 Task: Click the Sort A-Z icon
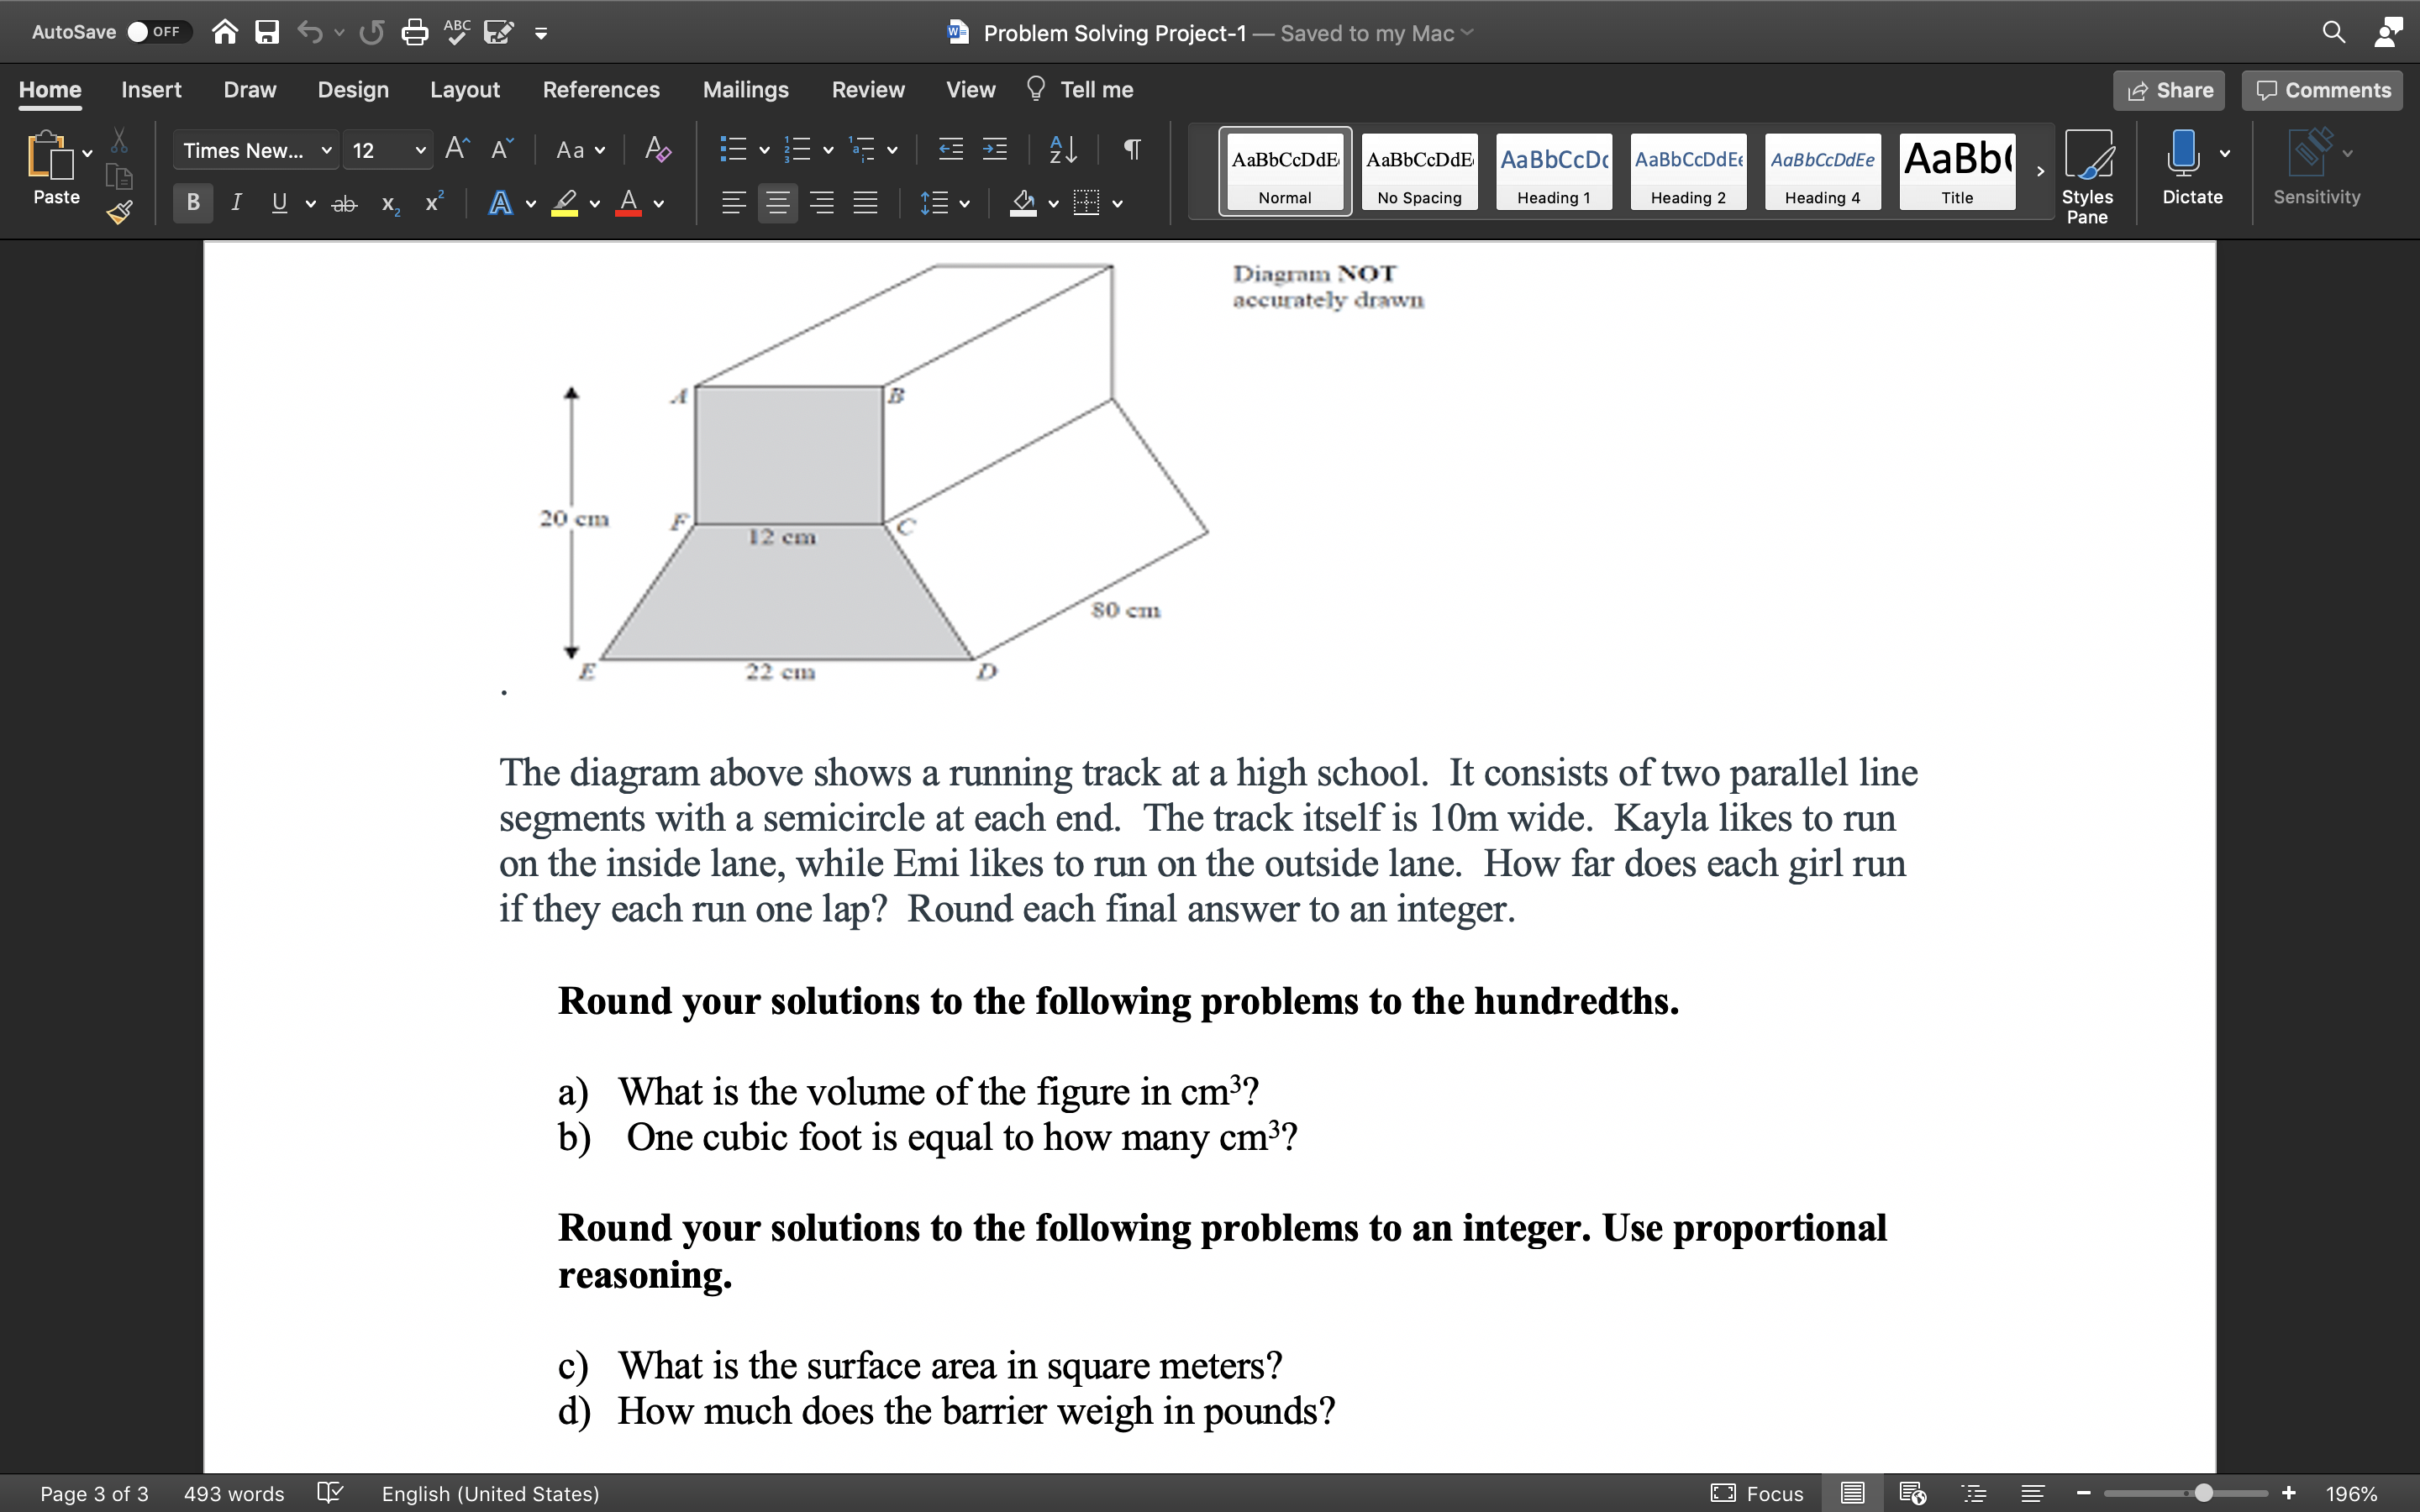(x=1062, y=150)
